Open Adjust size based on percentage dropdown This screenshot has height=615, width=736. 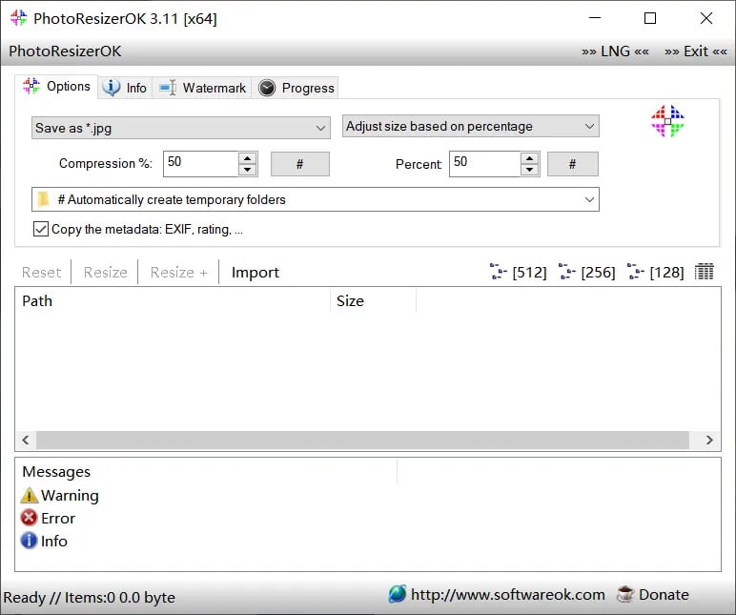pos(470,126)
